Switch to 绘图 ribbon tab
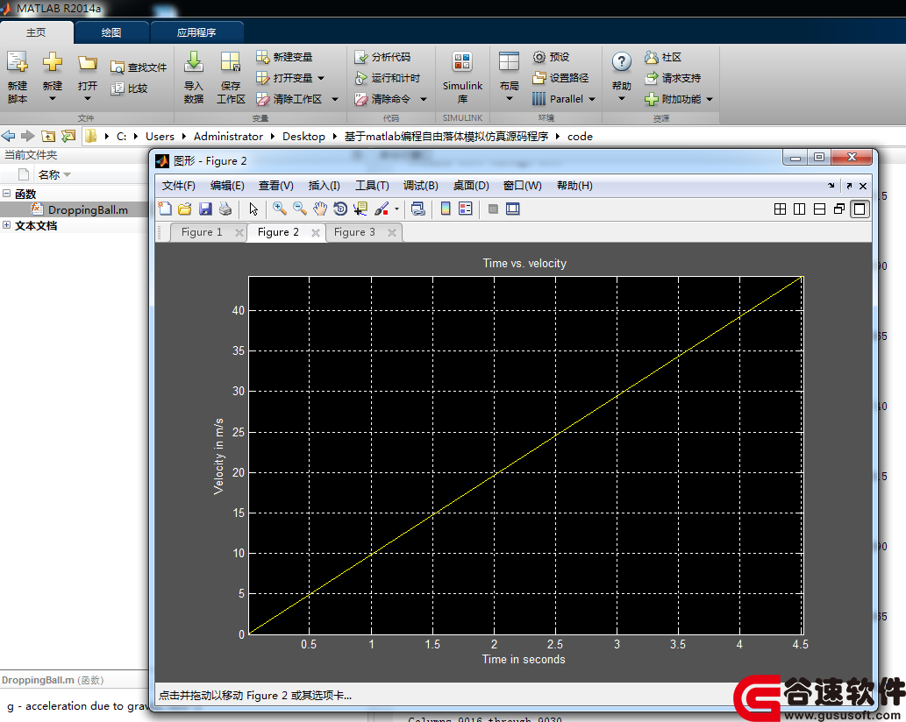The height and width of the screenshot is (722, 906). tap(111, 32)
